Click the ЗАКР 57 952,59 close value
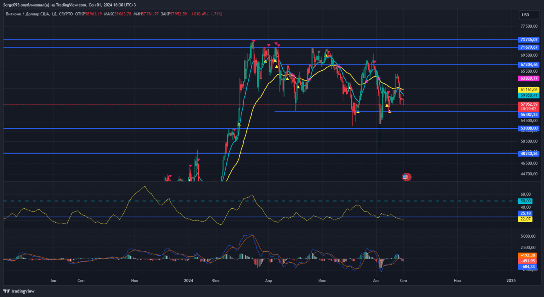The image size is (544, 297). coord(174,14)
